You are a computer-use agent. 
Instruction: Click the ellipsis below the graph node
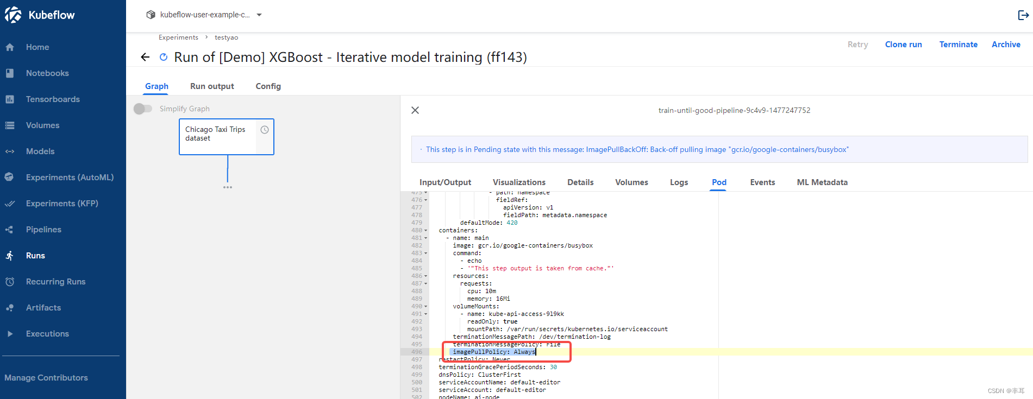(x=228, y=187)
